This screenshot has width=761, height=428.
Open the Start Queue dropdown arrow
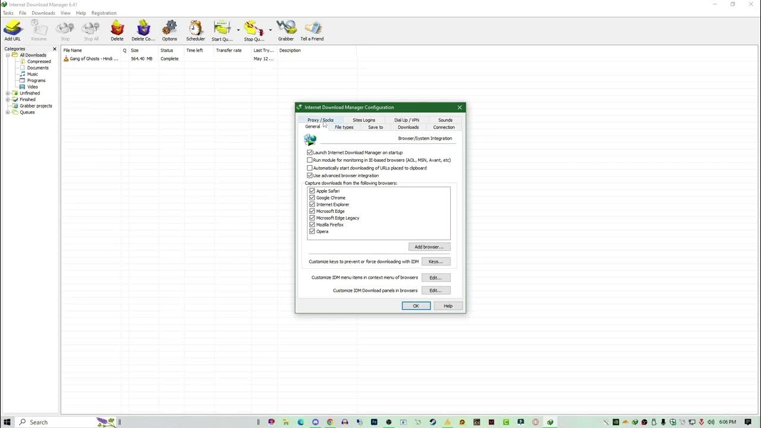point(238,30)
